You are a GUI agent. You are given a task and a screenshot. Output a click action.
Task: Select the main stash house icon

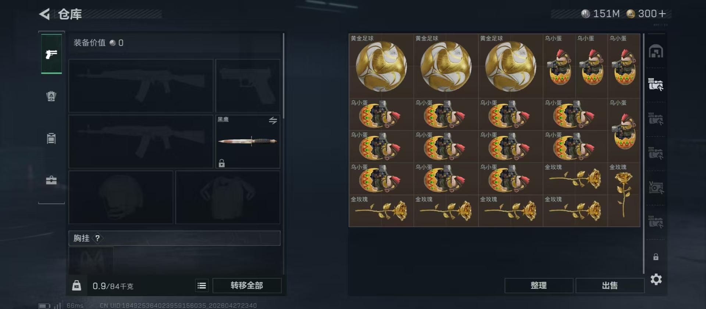656,51
